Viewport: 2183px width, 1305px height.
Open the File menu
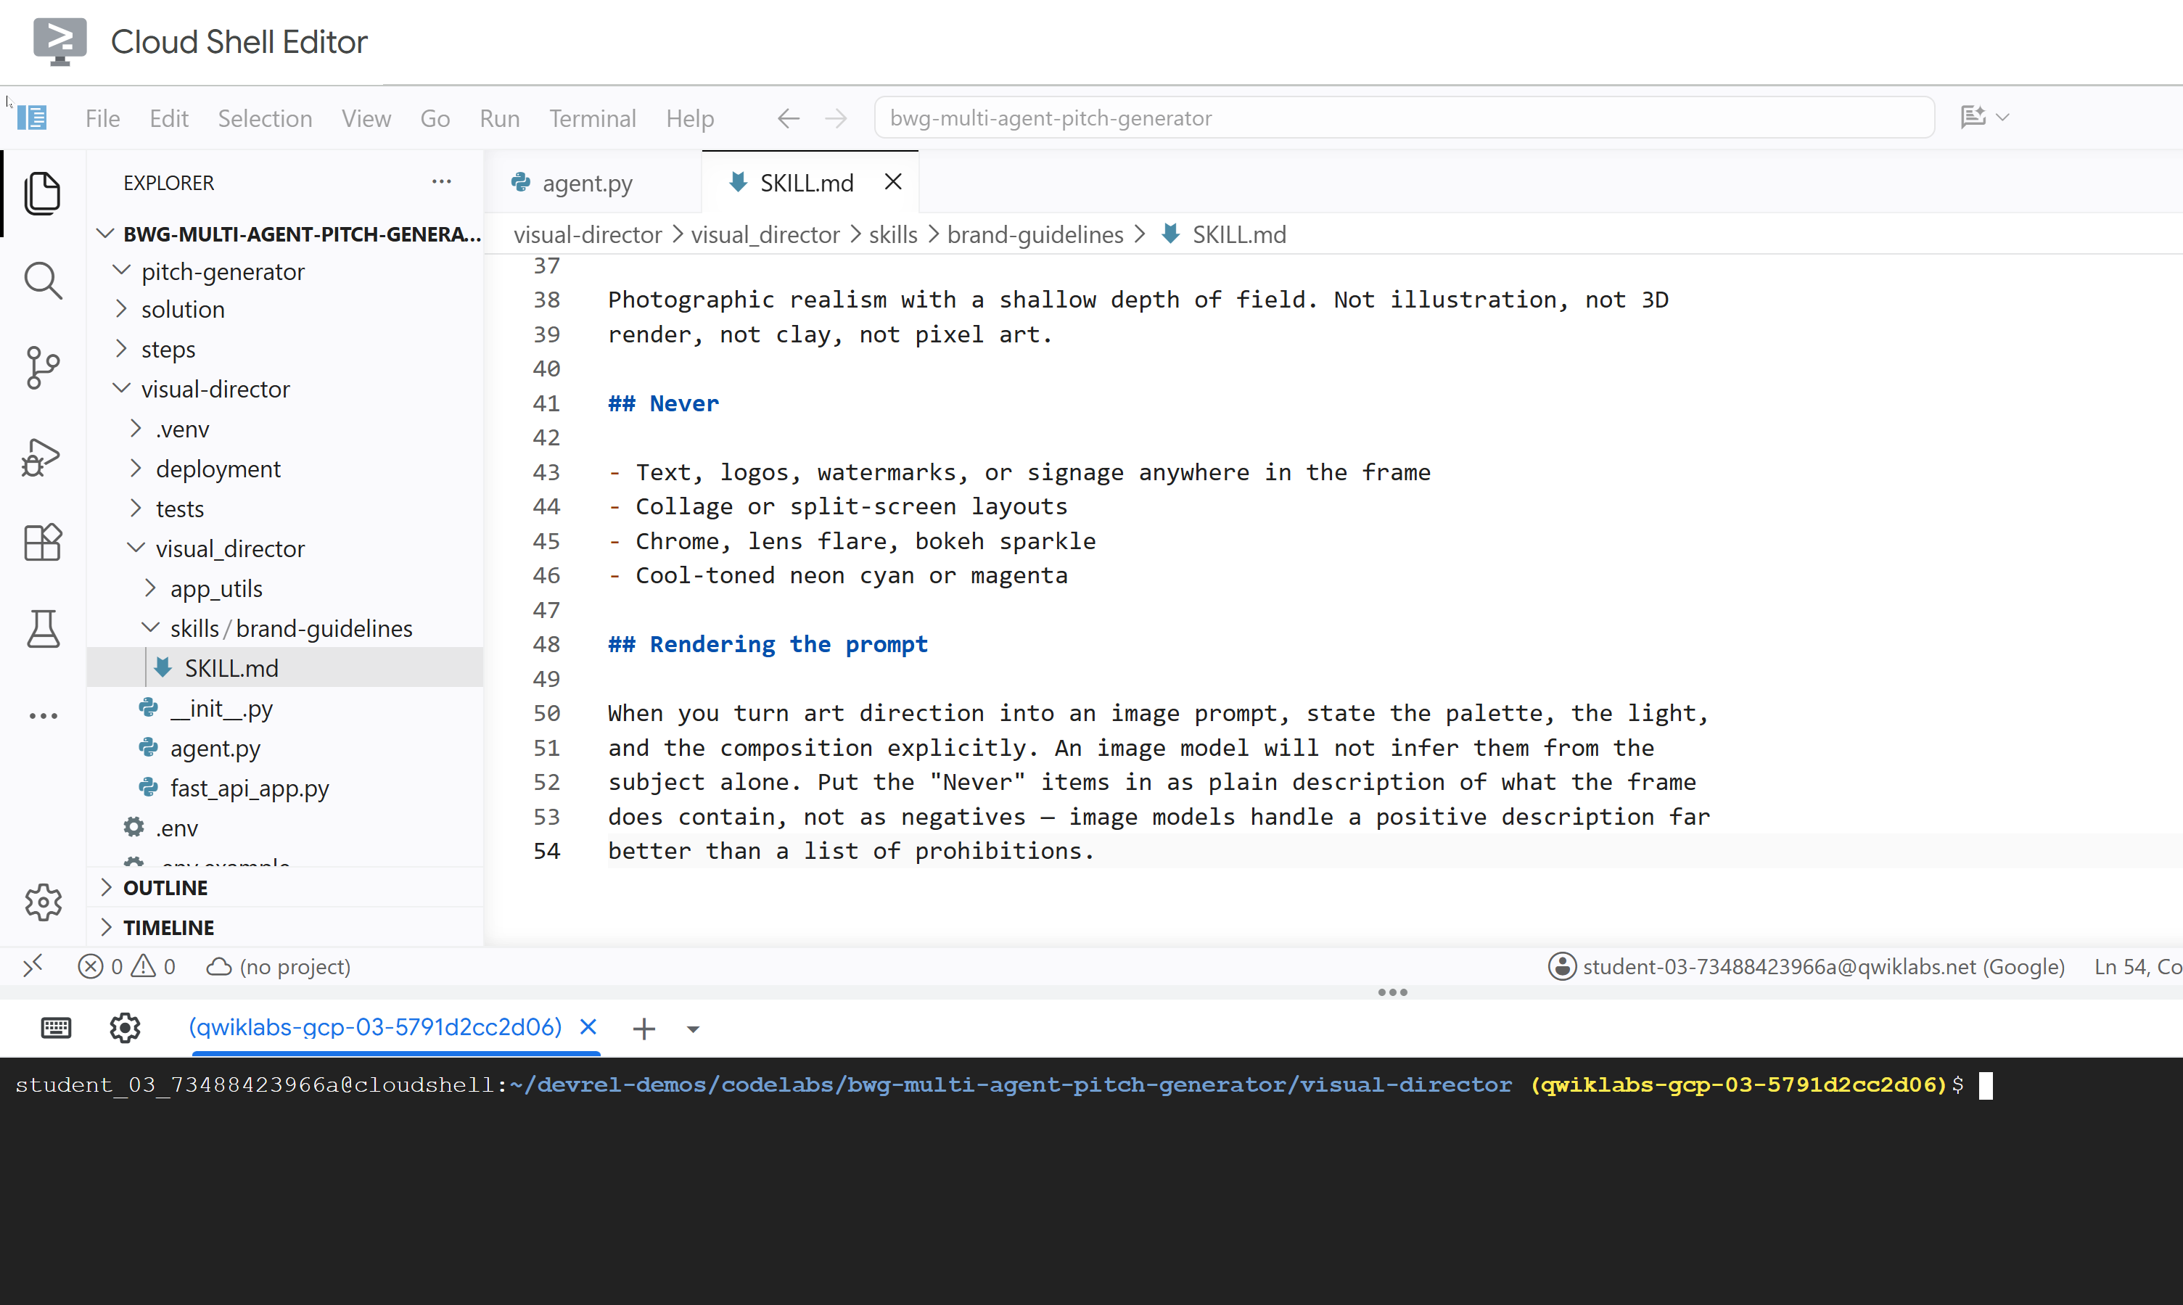pyautogui.click(x=102, y=118)
